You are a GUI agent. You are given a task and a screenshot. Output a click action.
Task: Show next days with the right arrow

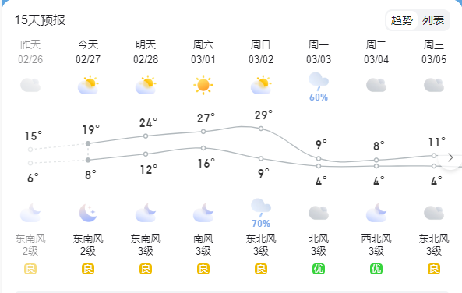pos(450,157)
